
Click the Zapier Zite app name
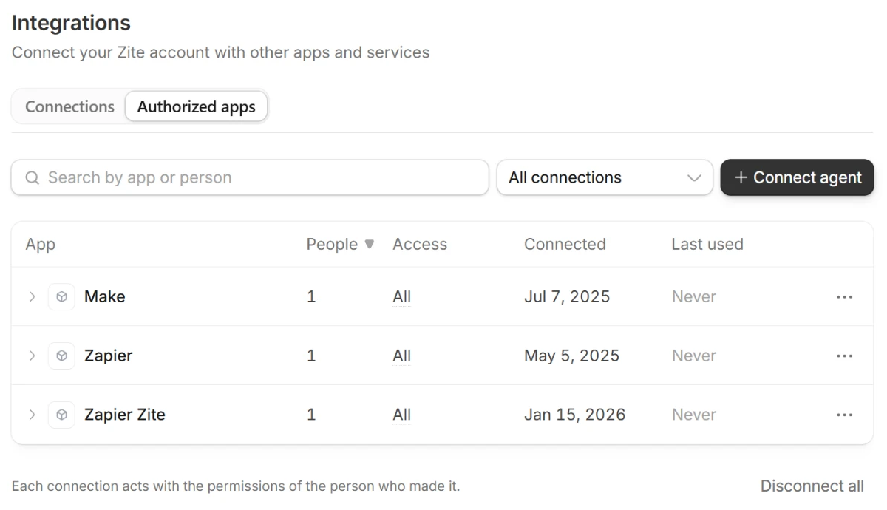[124, 415]
